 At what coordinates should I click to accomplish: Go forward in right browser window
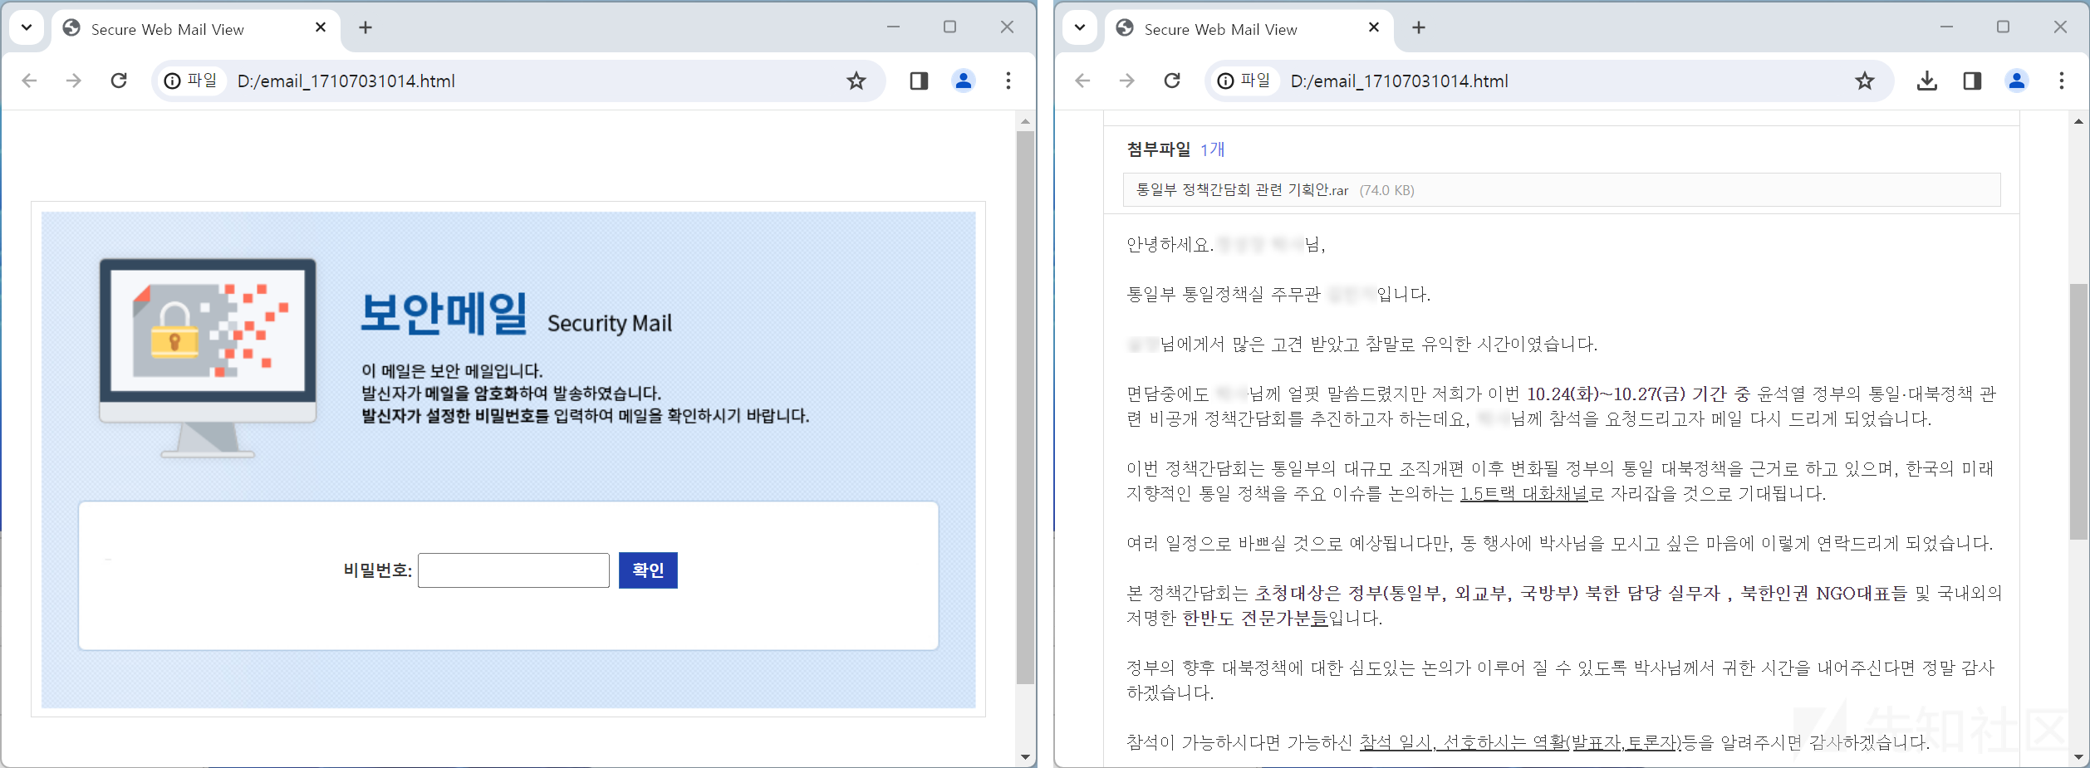click(x=1126, y=81)
